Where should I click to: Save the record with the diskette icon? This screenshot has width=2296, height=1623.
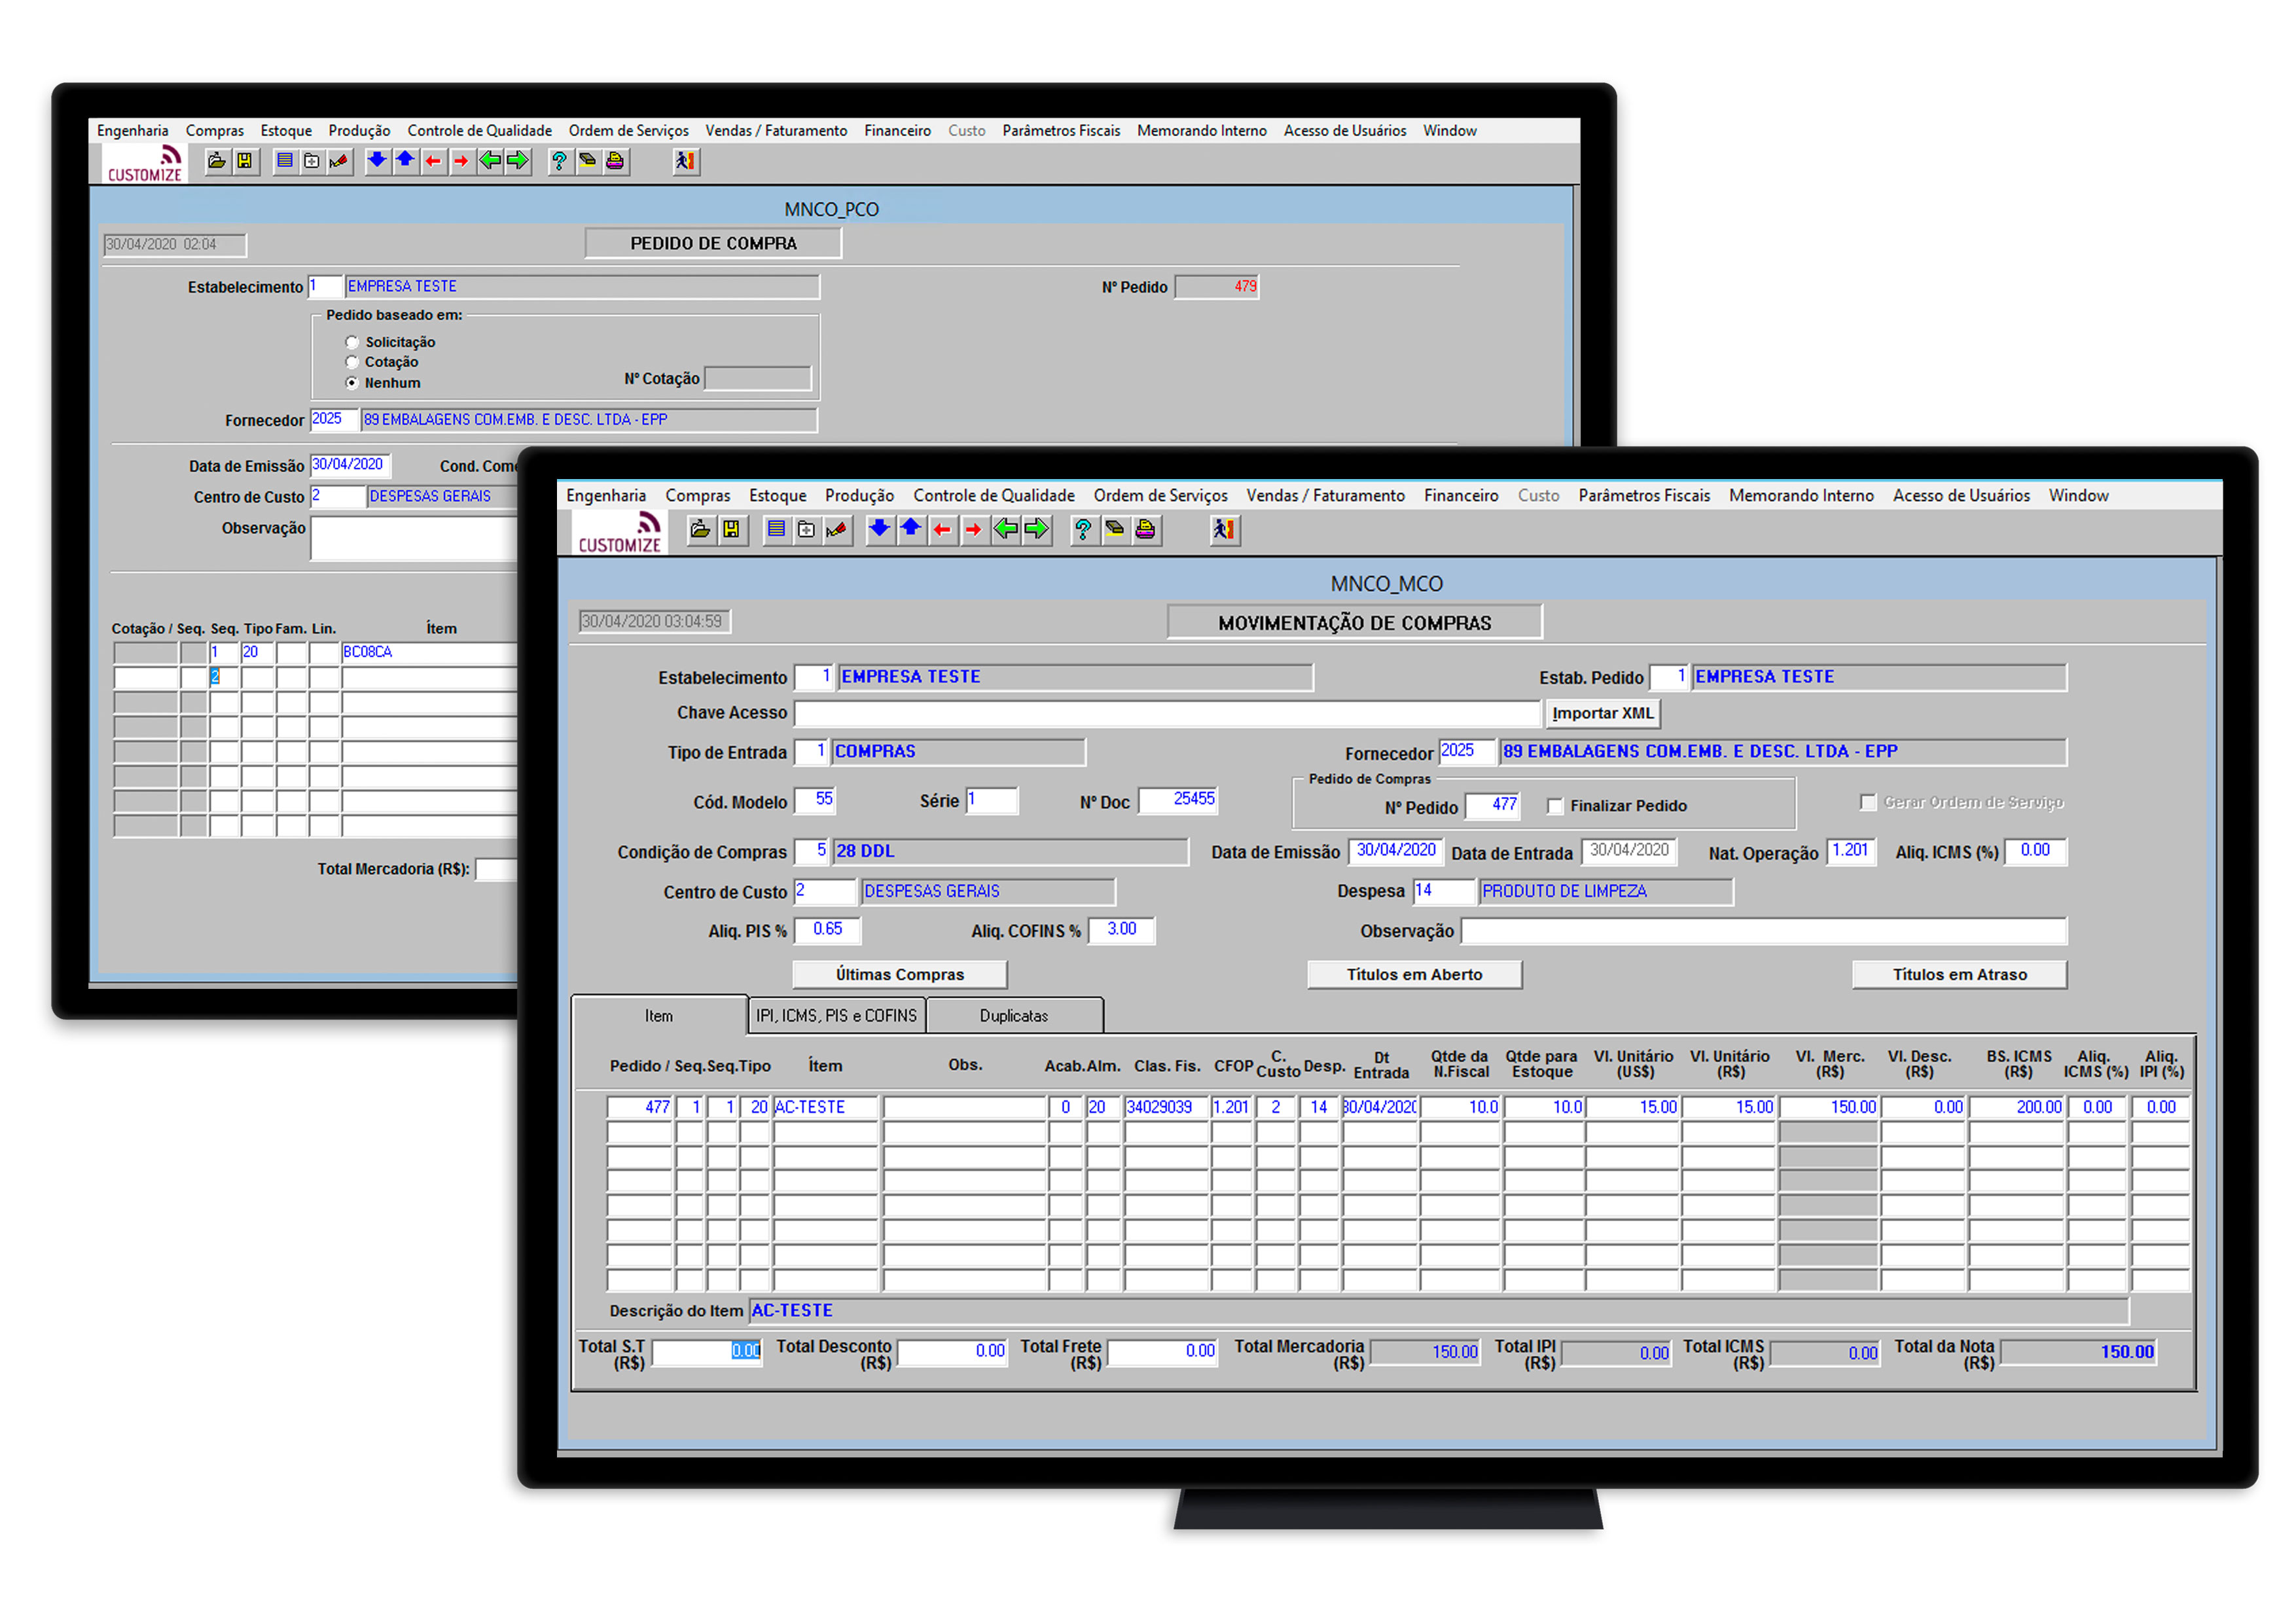coord(733,530)
